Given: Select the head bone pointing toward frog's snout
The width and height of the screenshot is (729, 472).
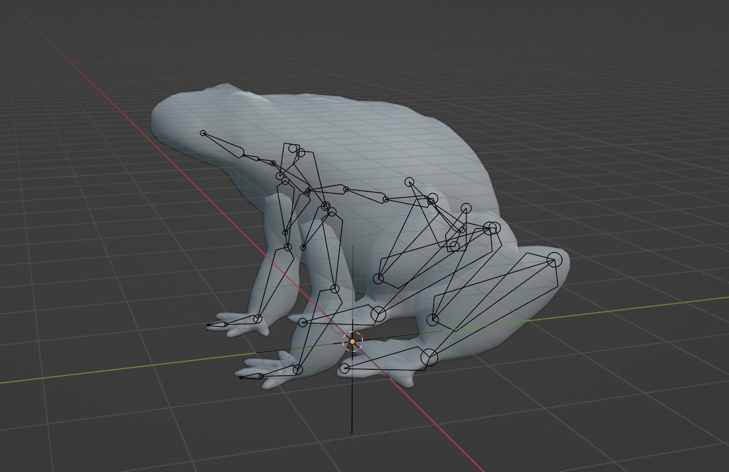Looking at the screenshot, I should pyautogui.click(x=223, y=144).
